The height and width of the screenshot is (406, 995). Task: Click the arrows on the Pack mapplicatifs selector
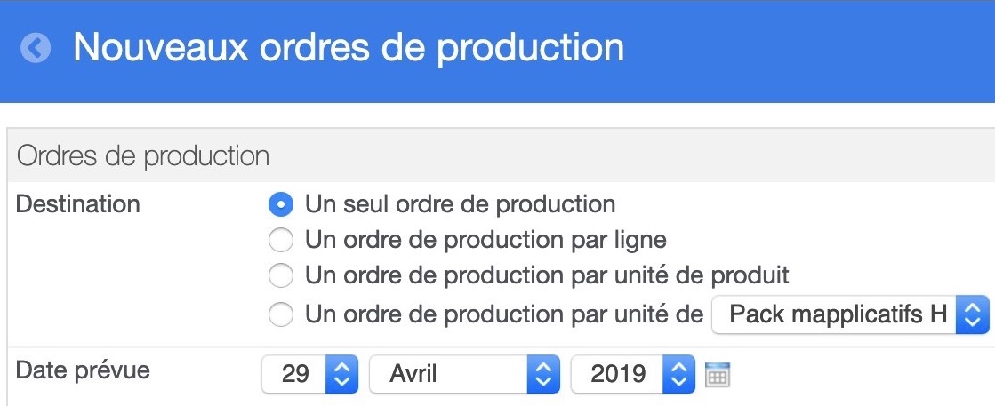tap(972, 314)
